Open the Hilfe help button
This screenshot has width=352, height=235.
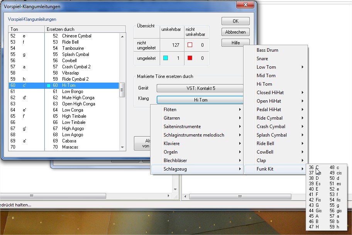(x=235, y=43)
